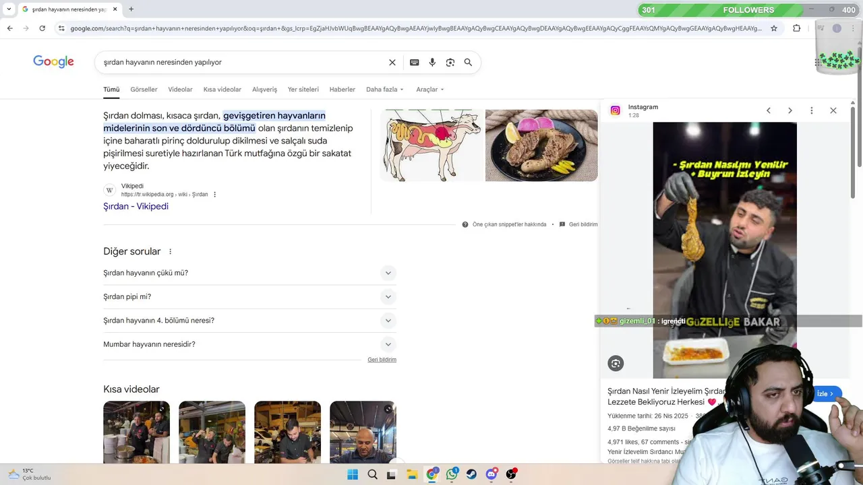The image size is (863, 485).
Task: Open fourth short video thumbnail
Action: click(x=363, y=432)
